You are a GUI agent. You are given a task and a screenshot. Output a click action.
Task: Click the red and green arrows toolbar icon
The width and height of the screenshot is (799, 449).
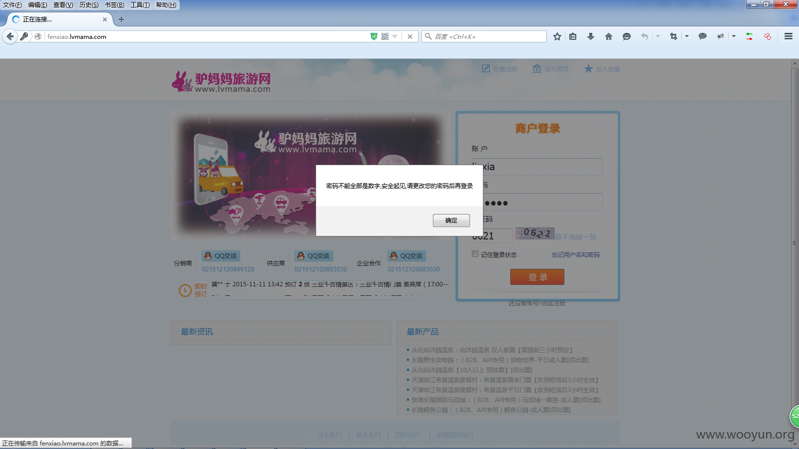[750, 36]
